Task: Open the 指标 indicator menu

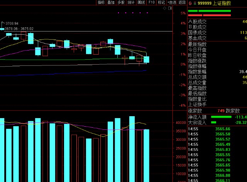Action: (101, 2)
